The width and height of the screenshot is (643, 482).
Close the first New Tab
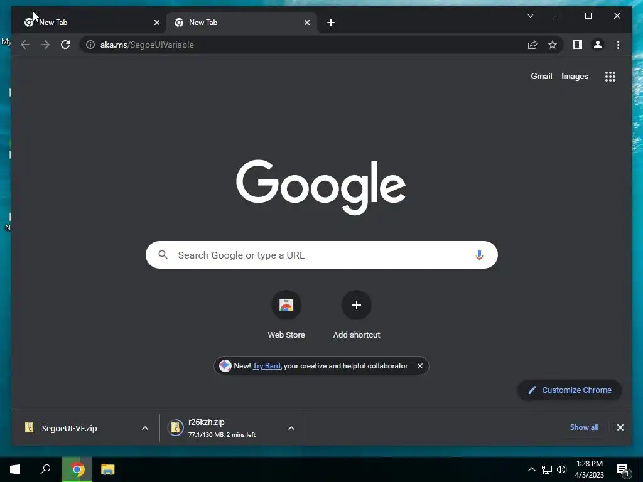coord(156,23)
